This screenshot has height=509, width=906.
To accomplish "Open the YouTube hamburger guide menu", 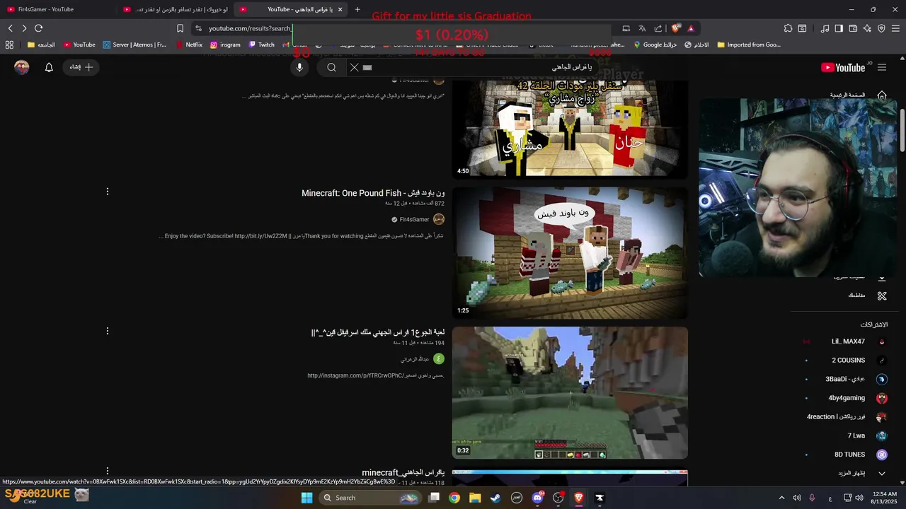I will 882,67.
